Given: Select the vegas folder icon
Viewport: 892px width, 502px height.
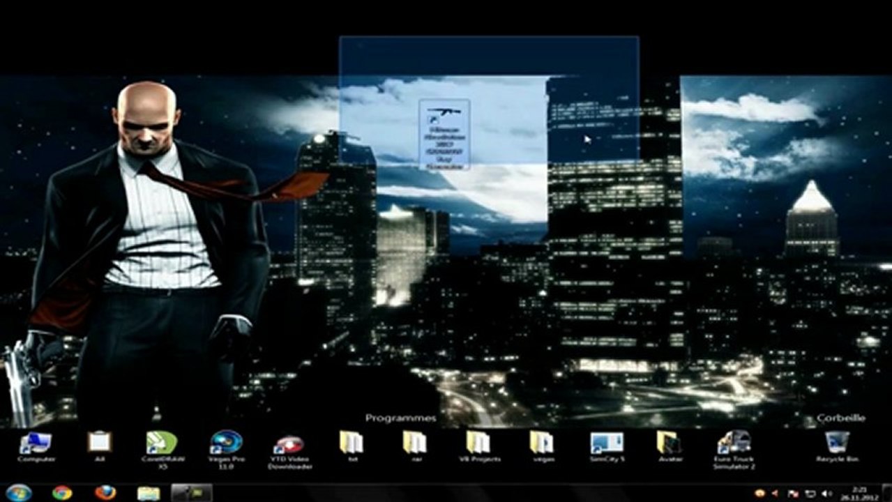Looking at the screenshot, I should (x=542, y=447).
